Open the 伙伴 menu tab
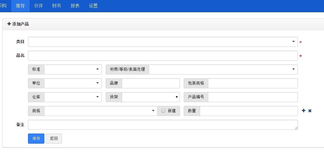The image size is (324, 154). point(39,6)
